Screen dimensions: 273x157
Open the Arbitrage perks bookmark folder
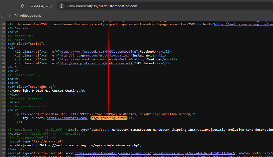28,16
